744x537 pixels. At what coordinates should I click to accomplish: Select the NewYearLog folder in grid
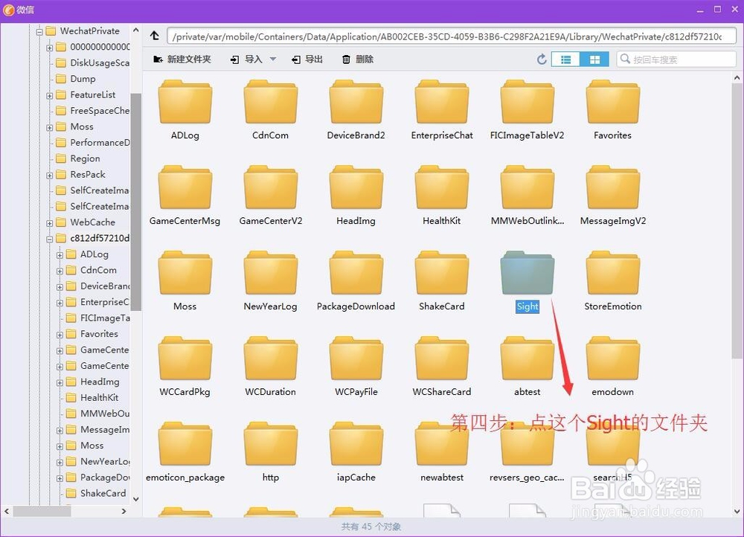pyautogui.click(x=271, y=281)
